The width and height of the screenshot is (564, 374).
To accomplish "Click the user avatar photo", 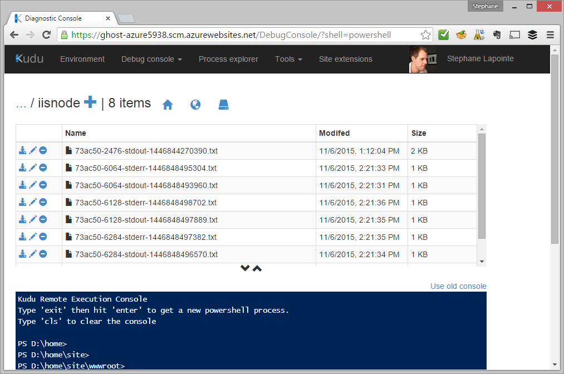I will pos(423,60).
